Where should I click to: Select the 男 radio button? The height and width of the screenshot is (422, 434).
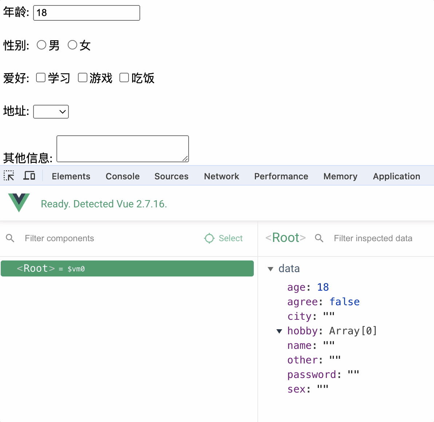coord(41,45)
